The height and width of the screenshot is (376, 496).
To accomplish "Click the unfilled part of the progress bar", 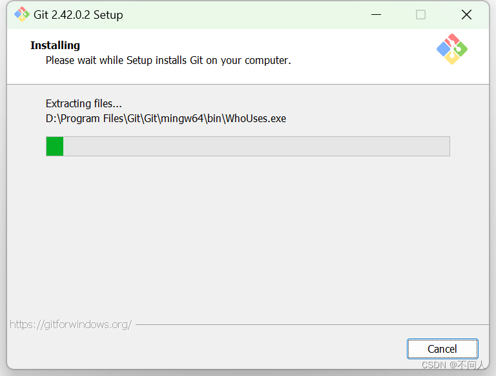I will 256,146.
